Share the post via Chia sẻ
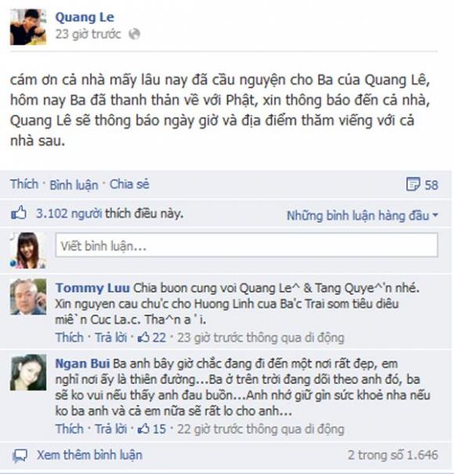The width and height of the screenshot is (454, 474). point(129,184)
